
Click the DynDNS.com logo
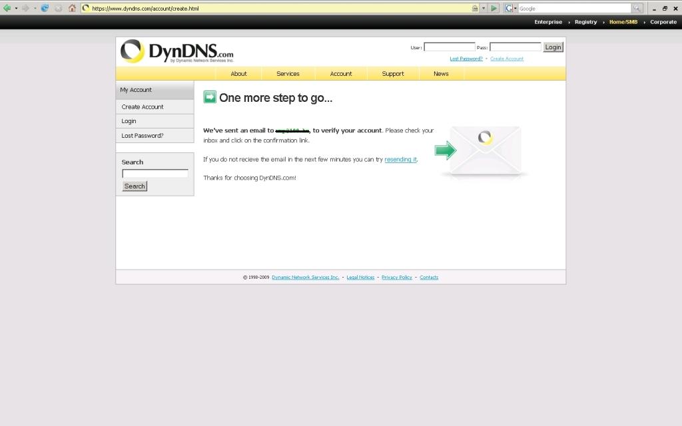pos(176,51)
